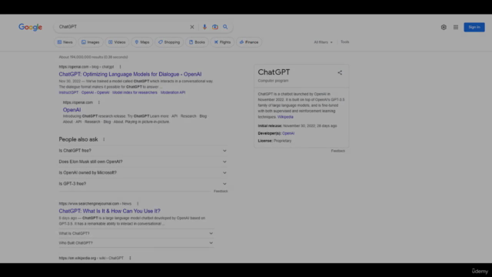
Task: Expand "What Is ChatGPT?" section
Action: (136, 233)
